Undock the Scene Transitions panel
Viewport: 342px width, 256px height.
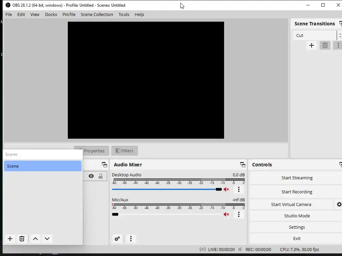tap(340, 24)
